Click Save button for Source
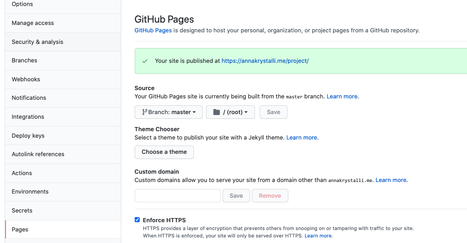This screenshot has width=467, height=243. coord(274,112)
